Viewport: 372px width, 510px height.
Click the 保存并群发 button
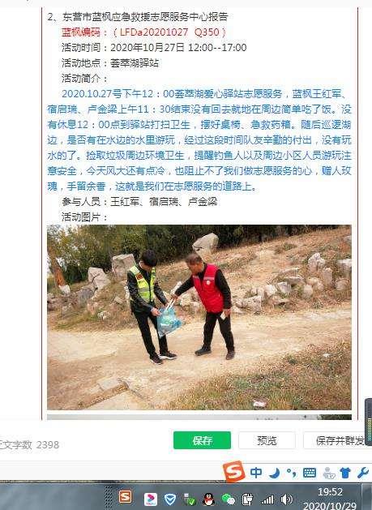(337, 440)
